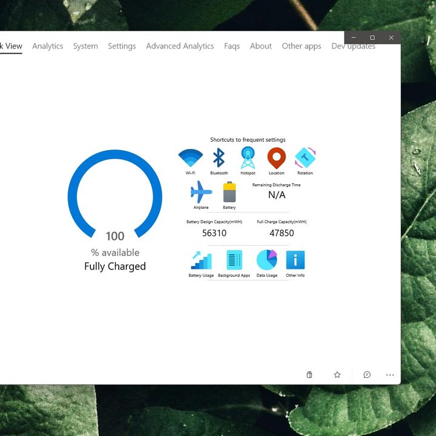This screenshot has height=436, width=436.
Task: Click the N/A remaining discharge time value
Action: [277, 195]
